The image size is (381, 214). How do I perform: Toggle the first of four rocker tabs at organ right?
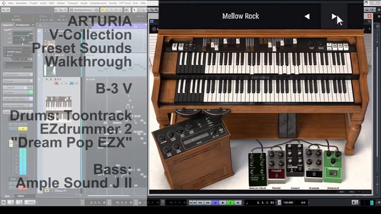tap(329, 46)
